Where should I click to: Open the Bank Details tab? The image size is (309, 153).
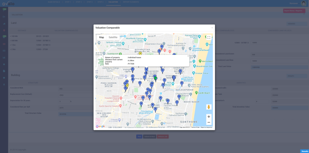click(54, 2)
